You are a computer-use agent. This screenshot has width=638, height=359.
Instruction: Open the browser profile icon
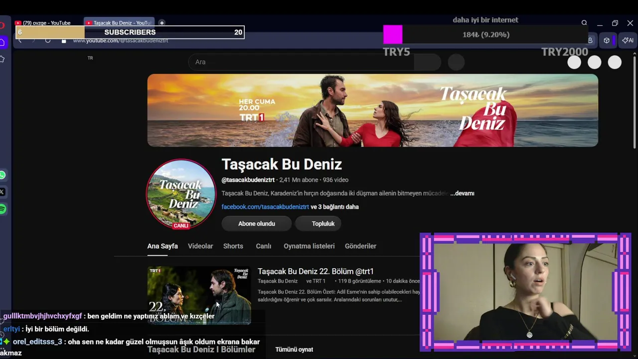pos(590,40)
